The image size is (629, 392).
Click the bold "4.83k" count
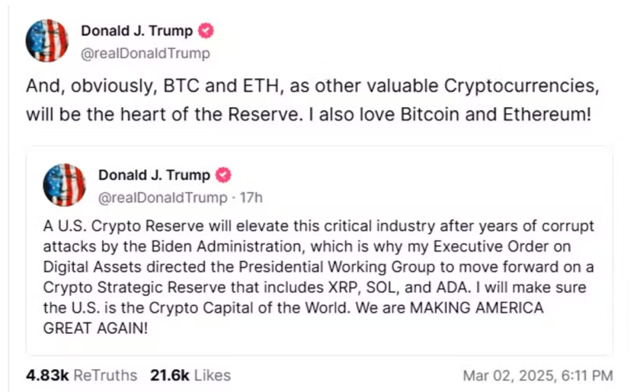coord(47,375)
